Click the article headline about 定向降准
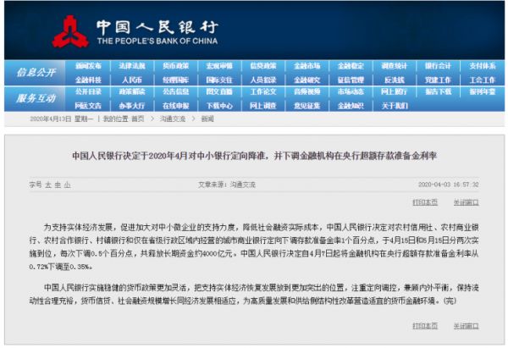The width and height of the screenshot is (508, 348). point(254,156)
